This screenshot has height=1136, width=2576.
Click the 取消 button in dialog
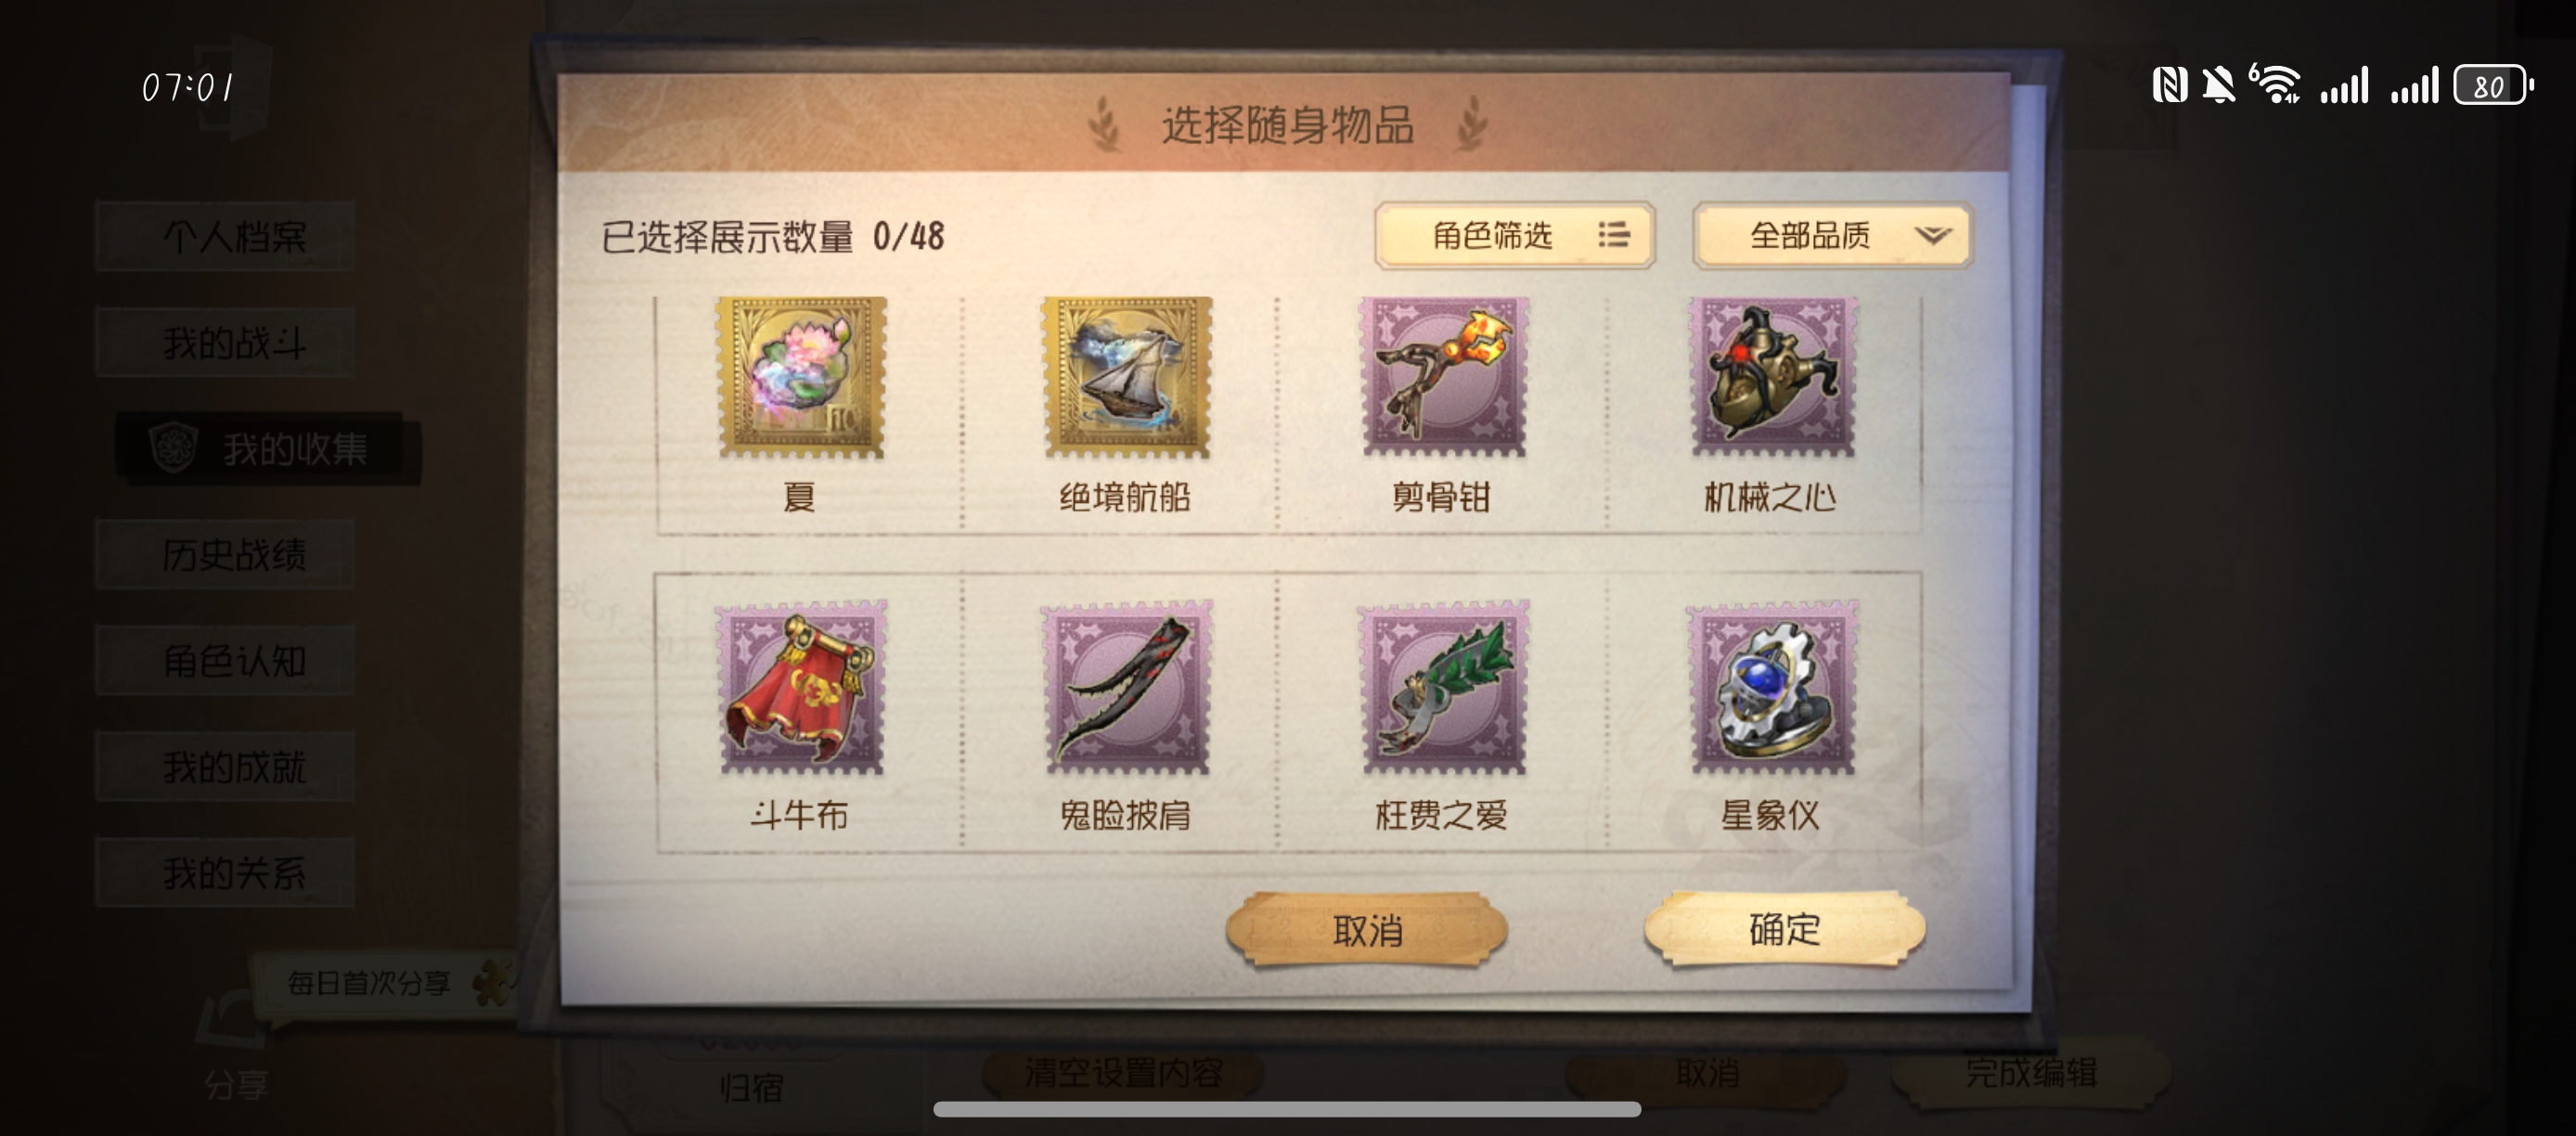(1367, 930)
